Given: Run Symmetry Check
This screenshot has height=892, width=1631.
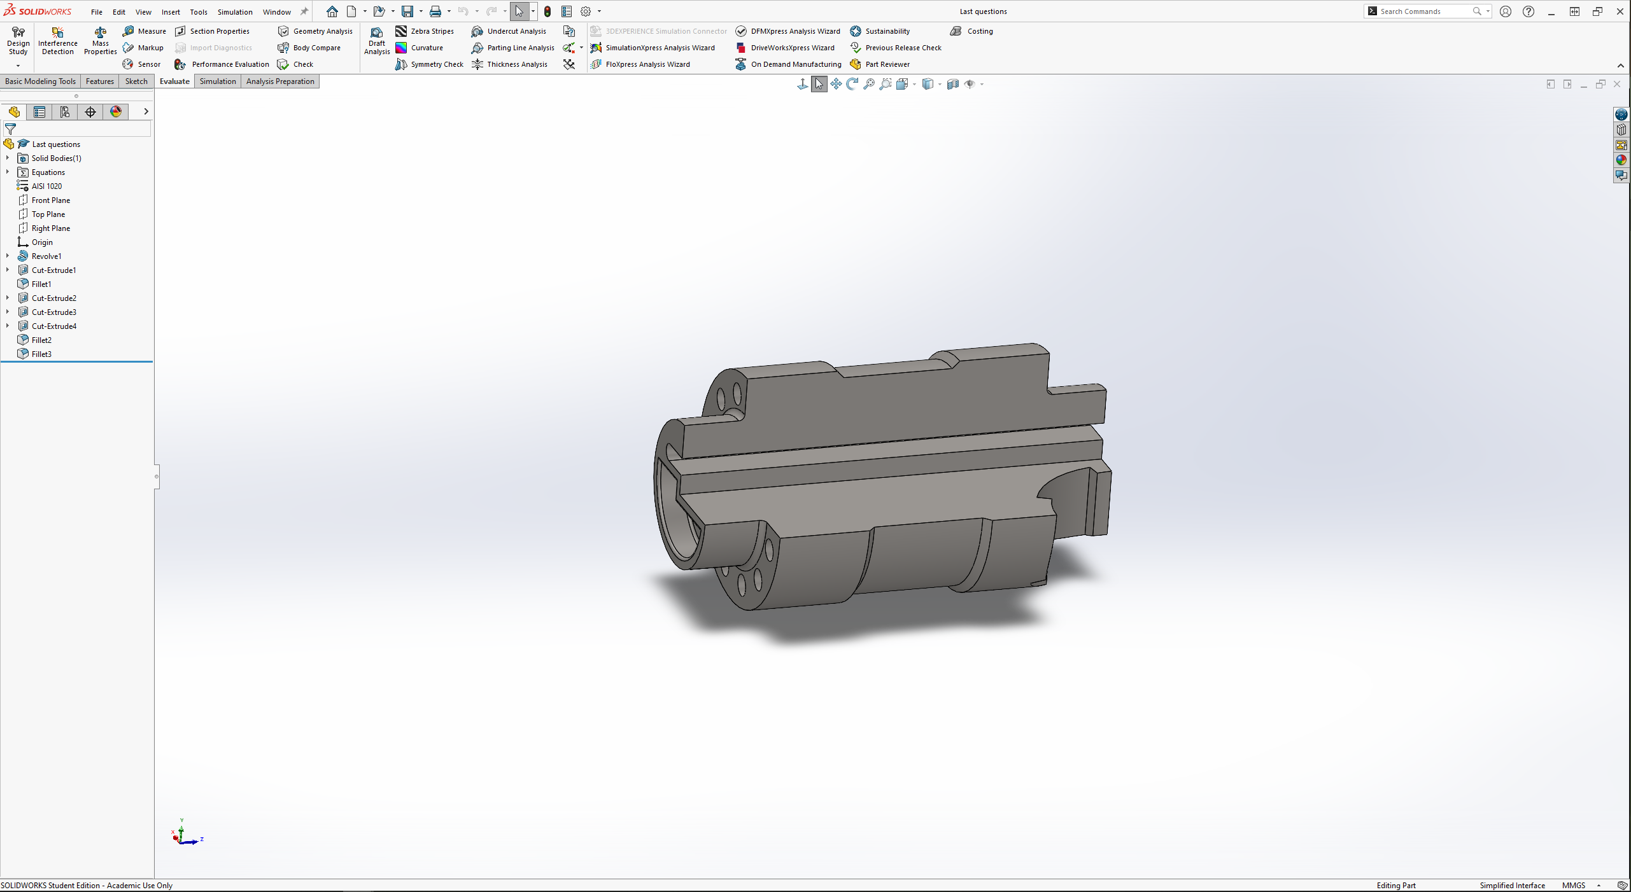Looking at the screenshot, I should pyautogui.click(x=430, y=64).
